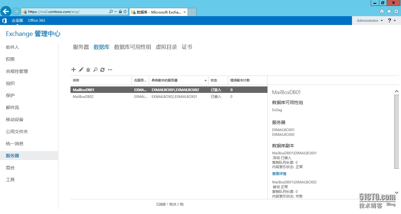This screenshot has width=401, height=214.
Task: Select Office 365 in the top menu
Action: pos(36,20)
